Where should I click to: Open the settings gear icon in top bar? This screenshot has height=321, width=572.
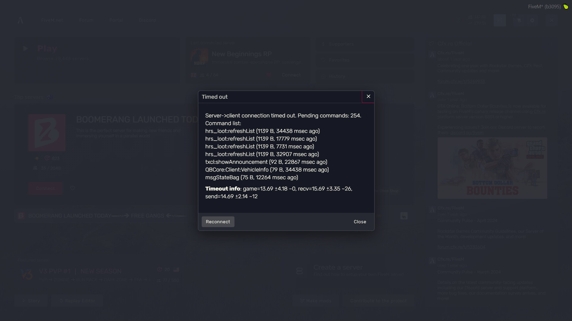532,20
